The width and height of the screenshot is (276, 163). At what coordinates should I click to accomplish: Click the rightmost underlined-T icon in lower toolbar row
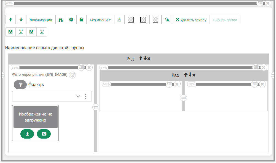point(42,32)
